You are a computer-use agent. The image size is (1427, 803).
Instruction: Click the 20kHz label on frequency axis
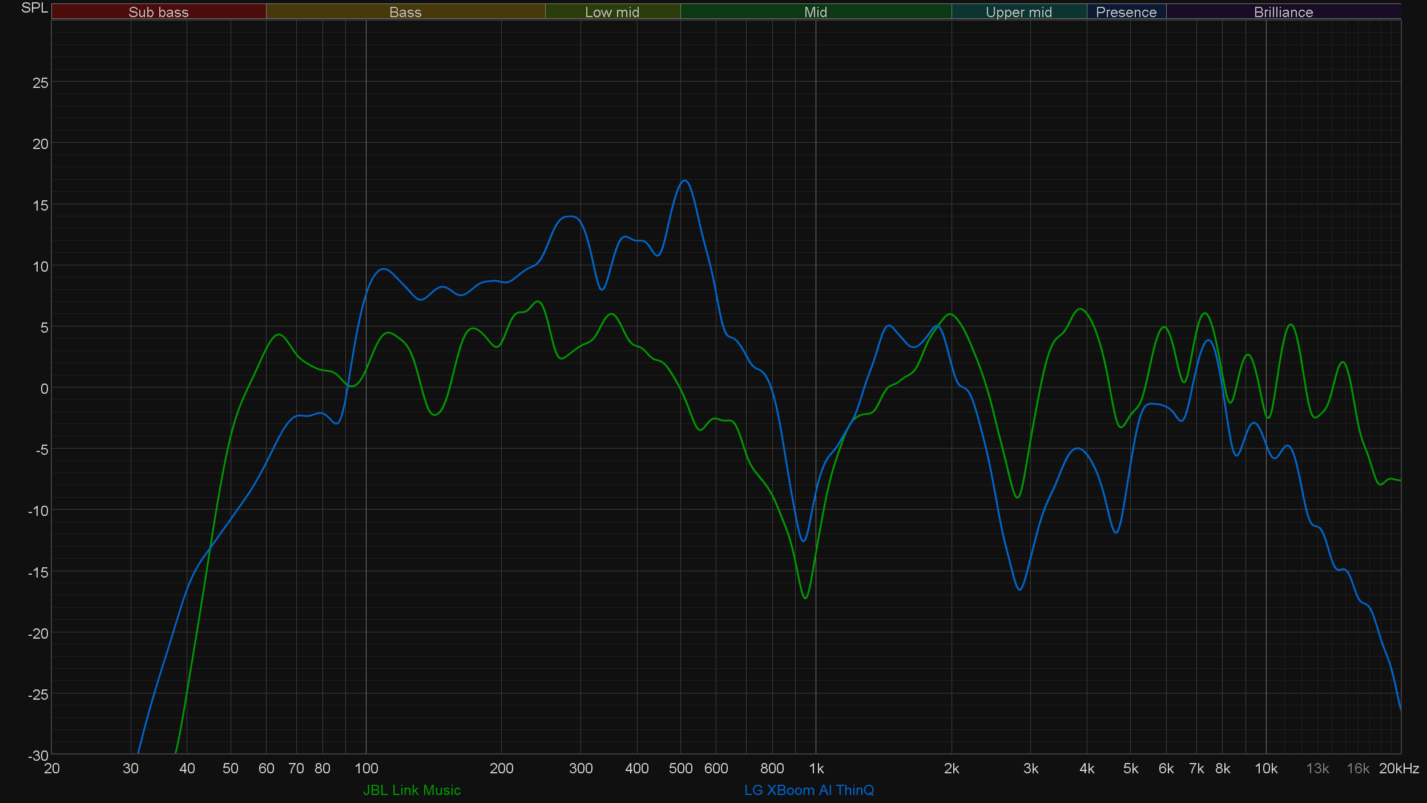(x=1398, y=768)
